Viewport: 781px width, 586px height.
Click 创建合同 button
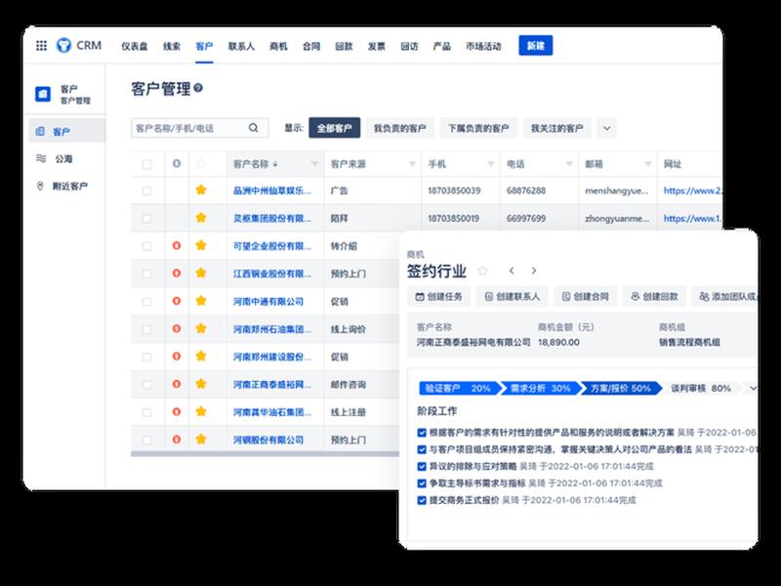pos(585,297)
